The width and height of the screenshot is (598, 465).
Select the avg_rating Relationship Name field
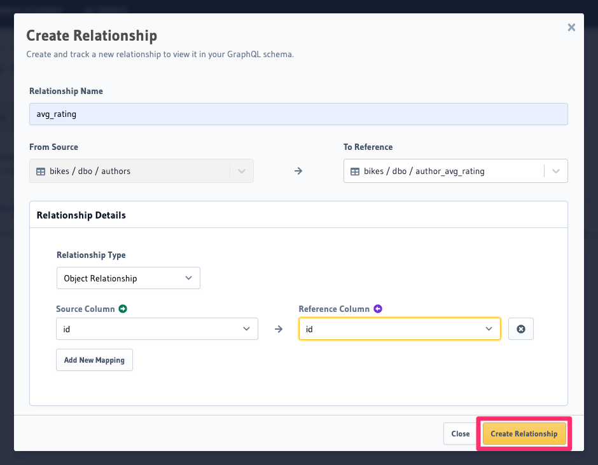point(299,114)
